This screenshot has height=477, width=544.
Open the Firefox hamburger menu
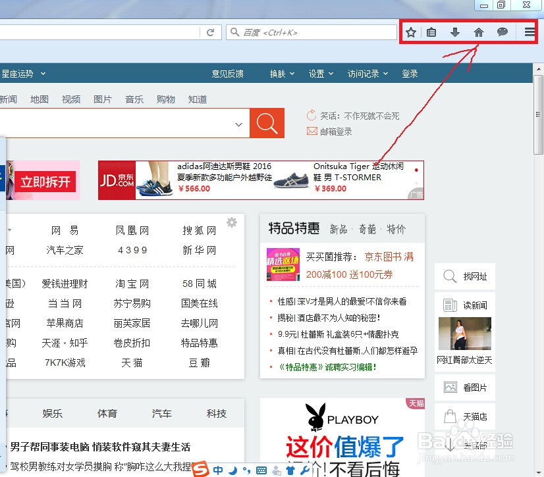[x=530, y=32]
